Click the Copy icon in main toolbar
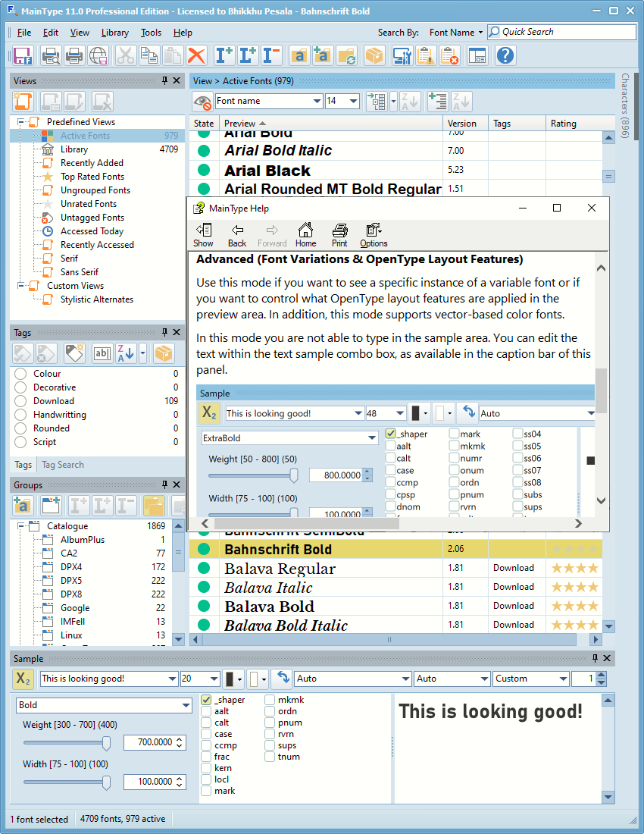Screen dimensions: 644x834 [148, 55]
